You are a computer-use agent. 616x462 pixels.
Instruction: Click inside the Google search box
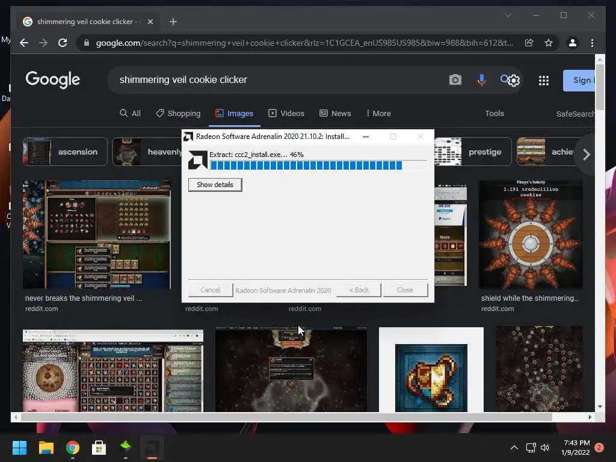[x=275, y=80]
